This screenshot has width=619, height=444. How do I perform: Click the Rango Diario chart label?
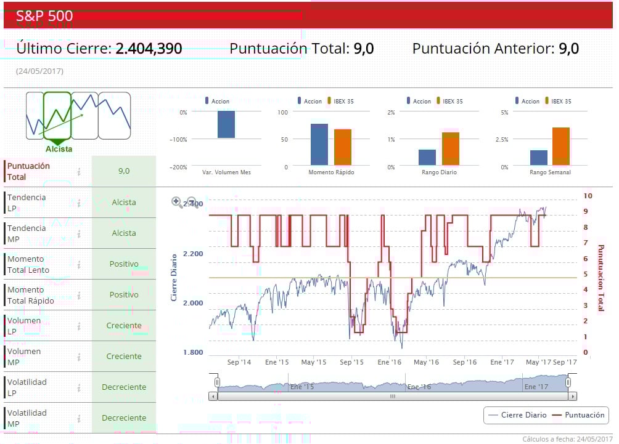(439, 172)
